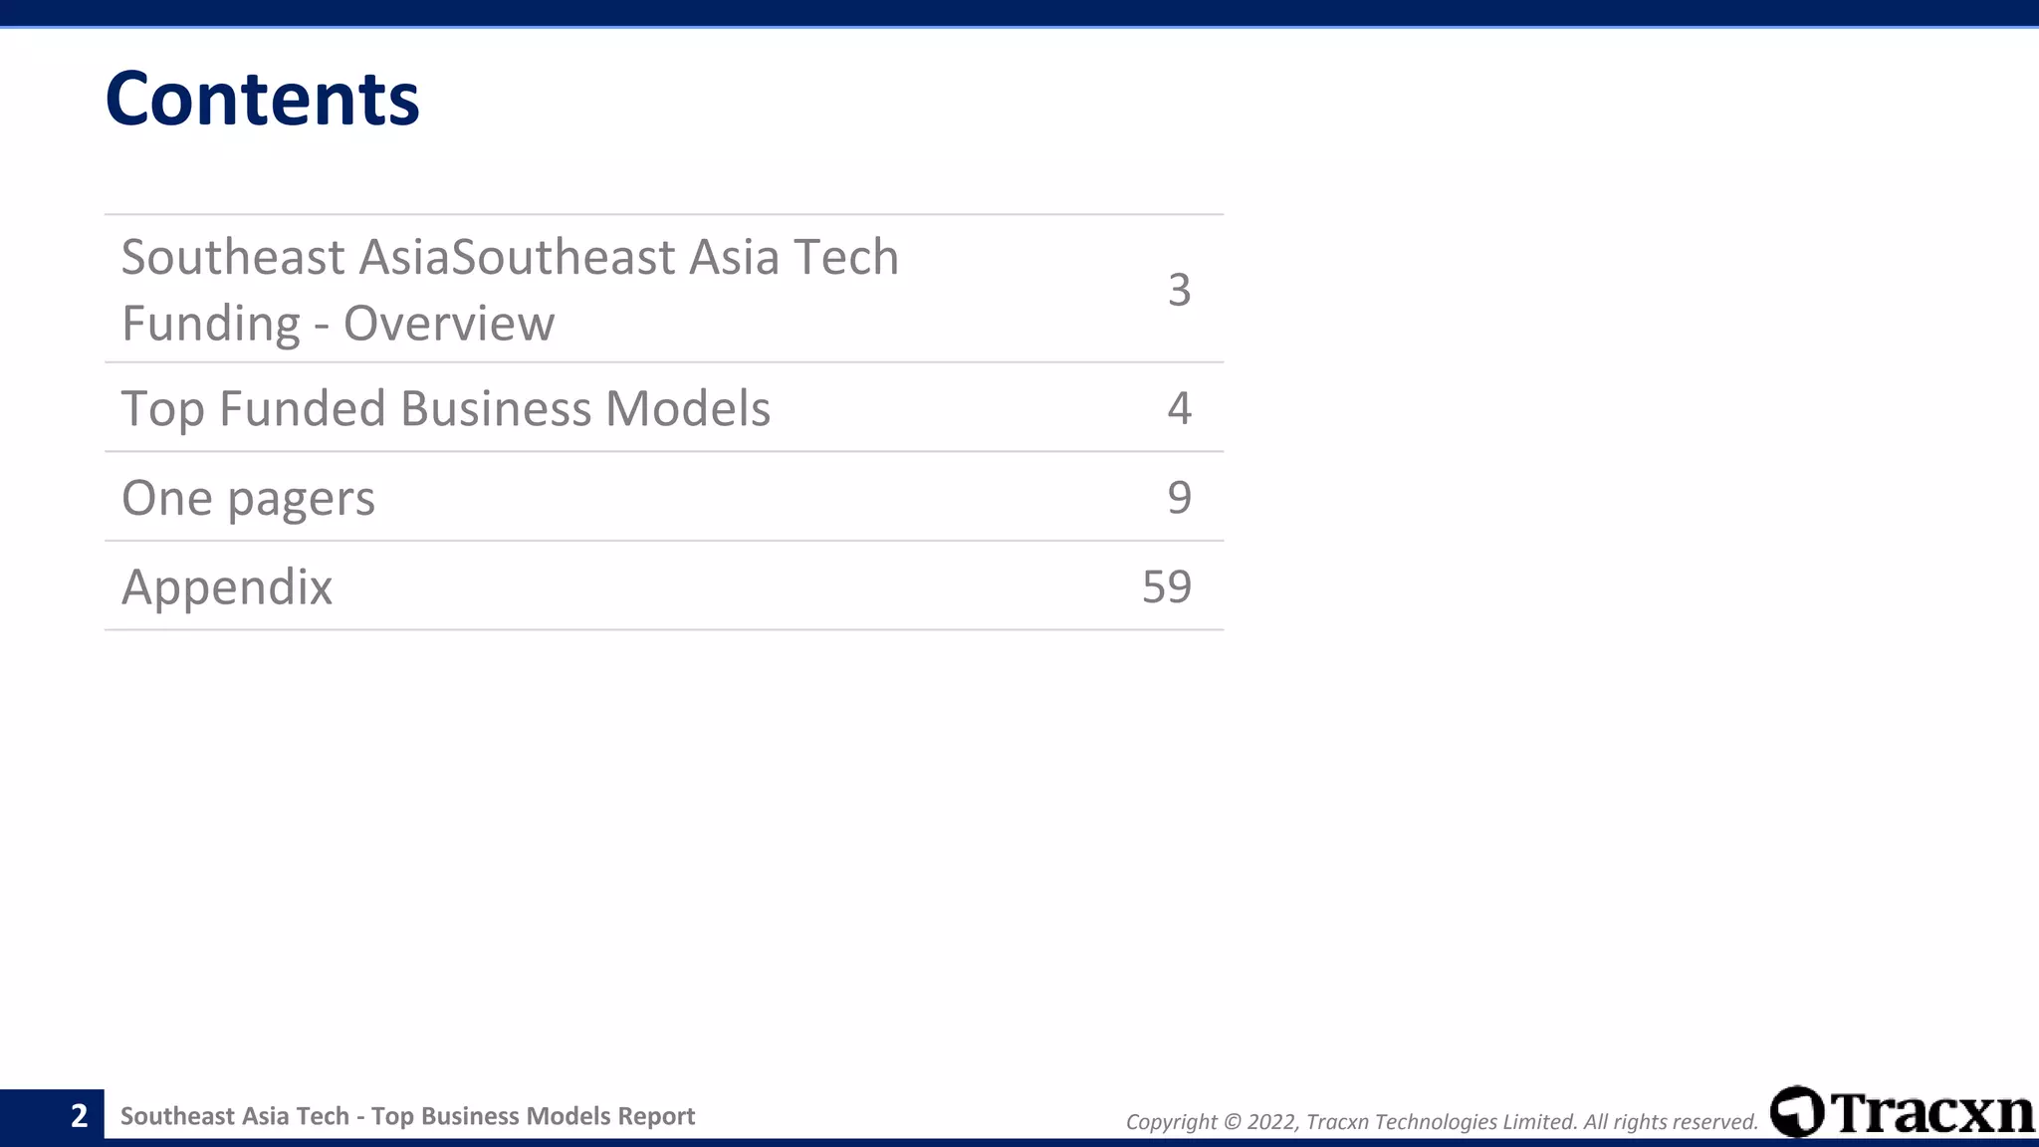Click the 'Funding - Overview' second line
The height and width of the screenshot is (1147, 2039).
(x=338, y=324)
